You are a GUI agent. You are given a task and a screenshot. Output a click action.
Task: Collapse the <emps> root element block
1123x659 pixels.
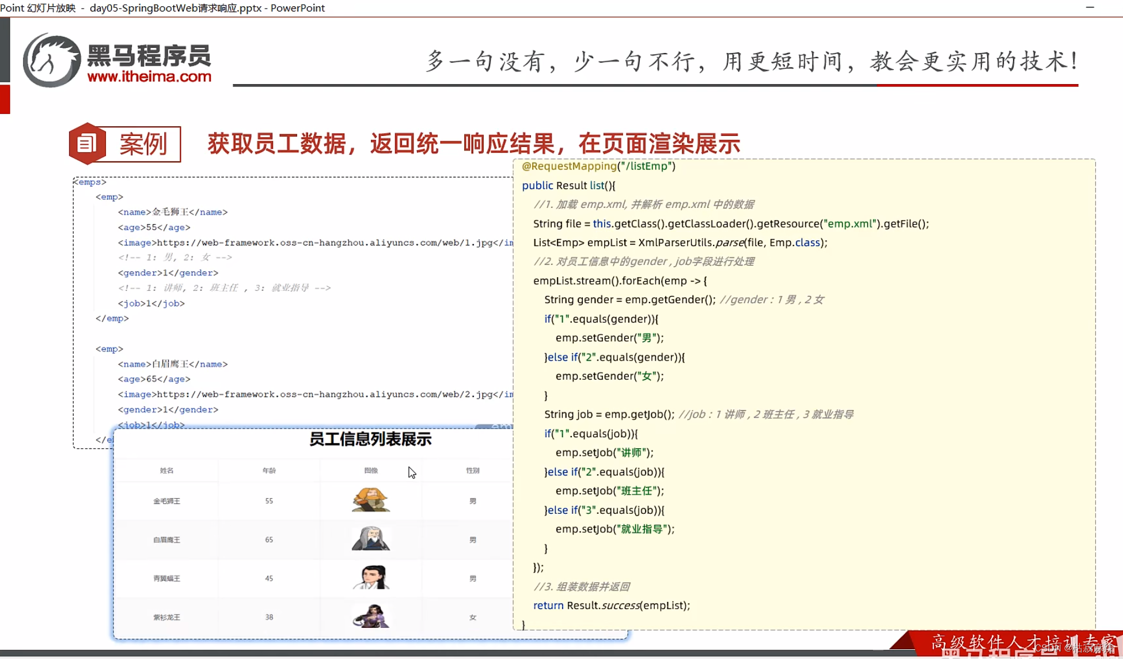[x=89, y=181]
